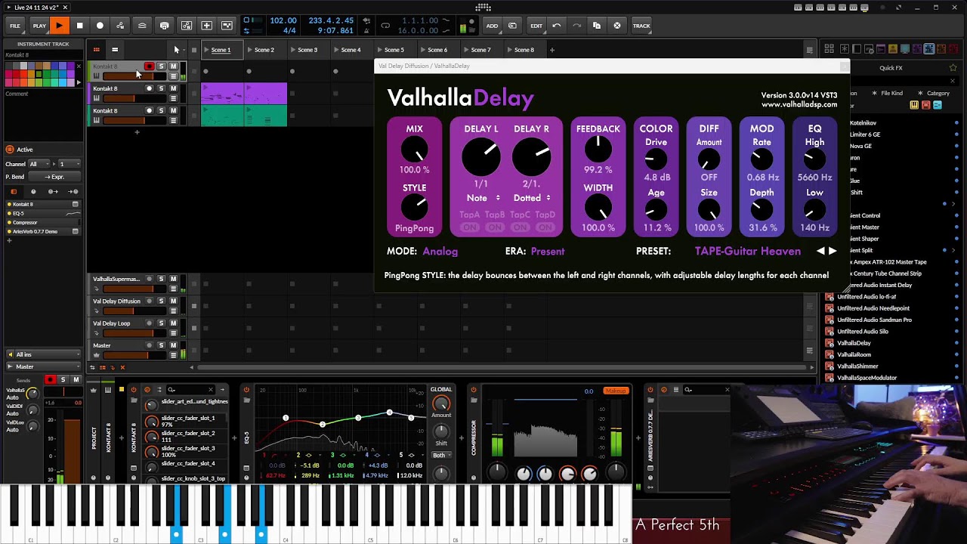
Task: Click the Undo arrow icon
Action: (x=557, y=26)
